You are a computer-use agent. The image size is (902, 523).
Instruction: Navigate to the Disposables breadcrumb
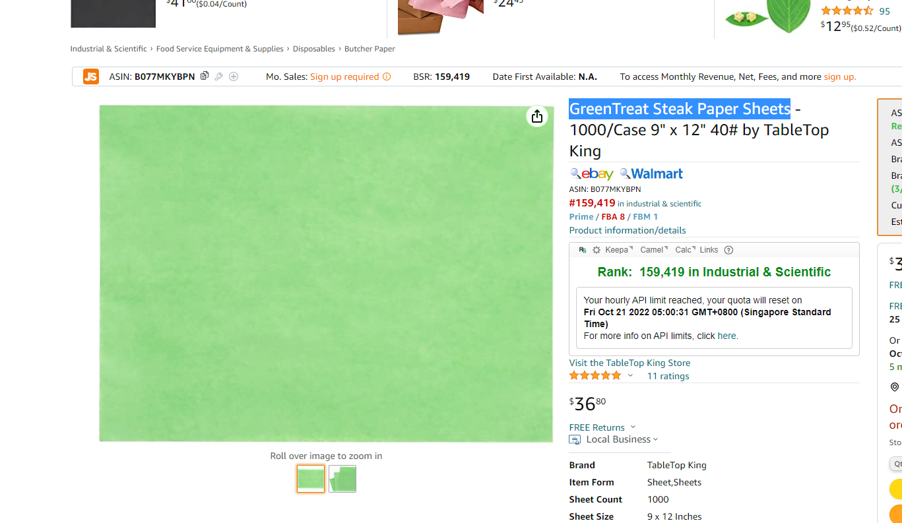coord(314,49)
